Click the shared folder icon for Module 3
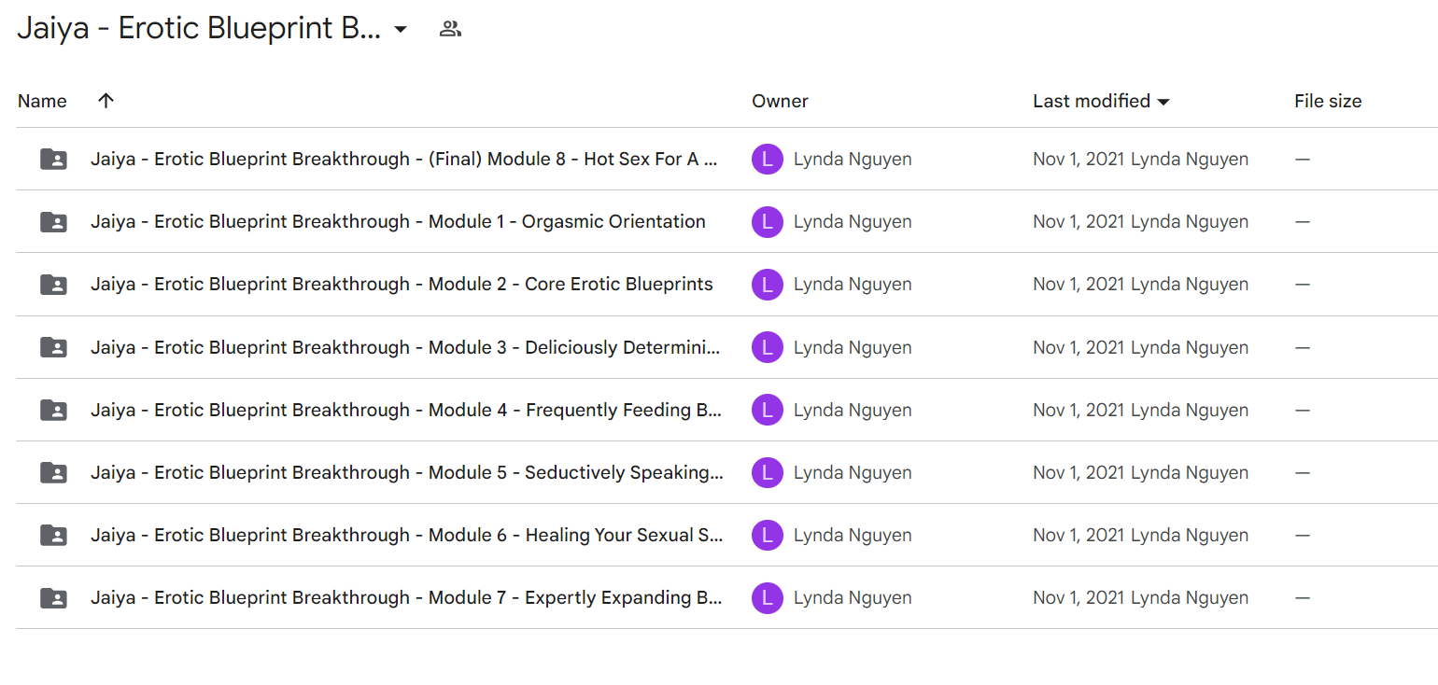Image resolution: width=1438 pixels, height=685 pixels. coord(53,347)
